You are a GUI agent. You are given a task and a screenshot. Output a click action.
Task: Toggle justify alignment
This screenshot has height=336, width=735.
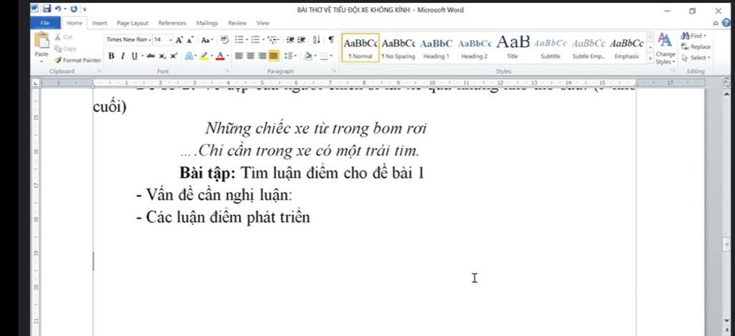pyautogui.click(x=273, y=56)
